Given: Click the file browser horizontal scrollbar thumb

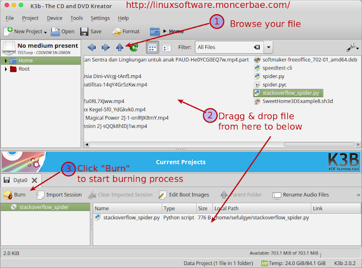Looking at the screenshot, I should (319, 145).
